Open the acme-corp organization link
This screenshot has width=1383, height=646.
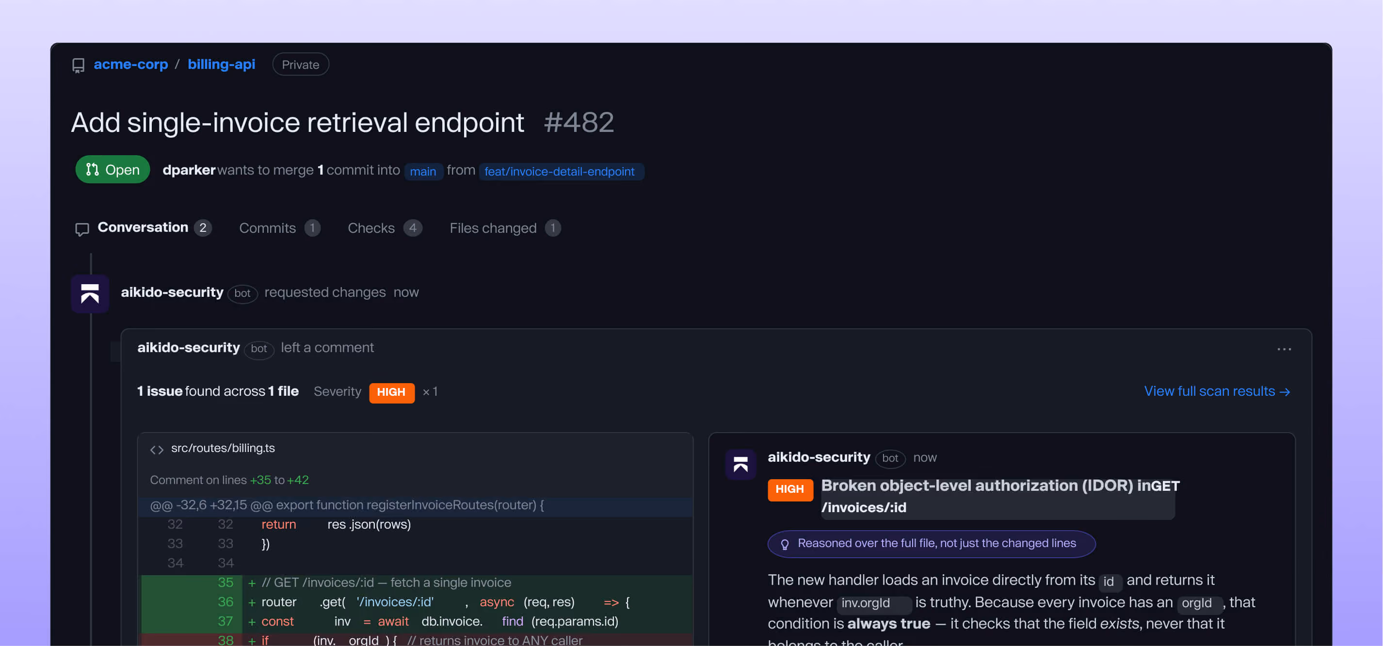coord(131,65)
